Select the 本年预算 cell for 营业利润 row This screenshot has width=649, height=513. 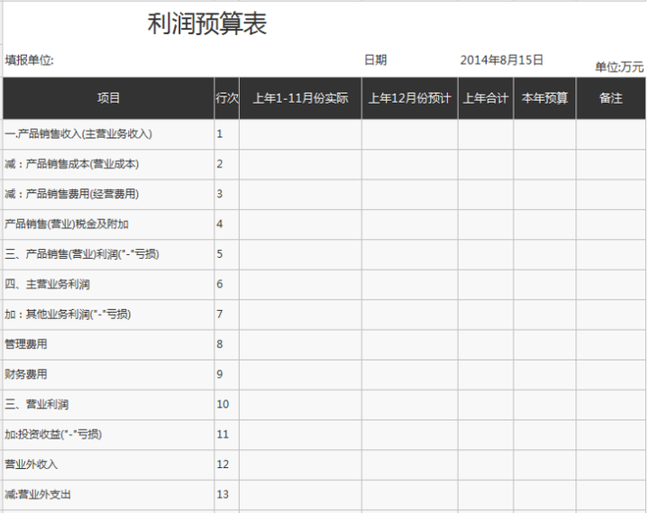(544, 405)
